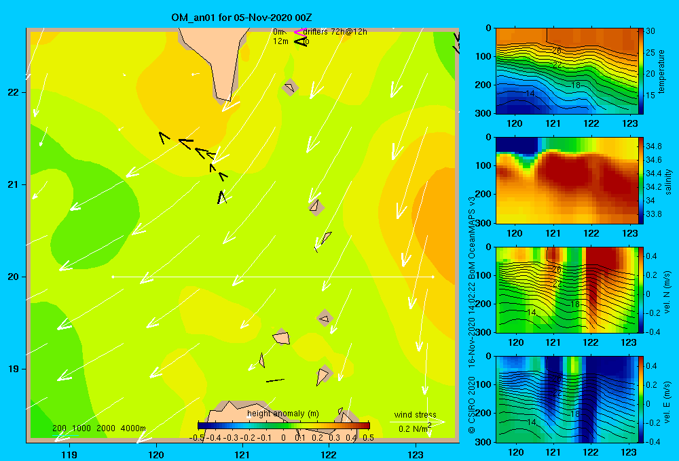Click the vertical 'salinity' axis label
The height and width of the screenshot is (461, 679).
pyautogui.click(x=668, y=182)
